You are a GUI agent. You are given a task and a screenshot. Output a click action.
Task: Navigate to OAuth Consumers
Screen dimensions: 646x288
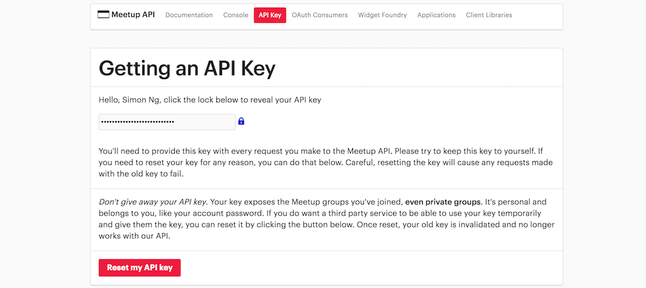(x=320, y=15)
